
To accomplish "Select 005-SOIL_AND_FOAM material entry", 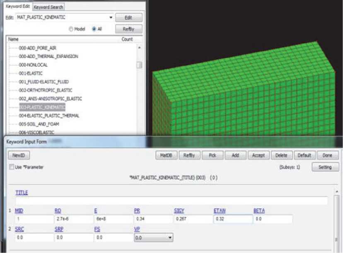I will (x=36, y=124).
